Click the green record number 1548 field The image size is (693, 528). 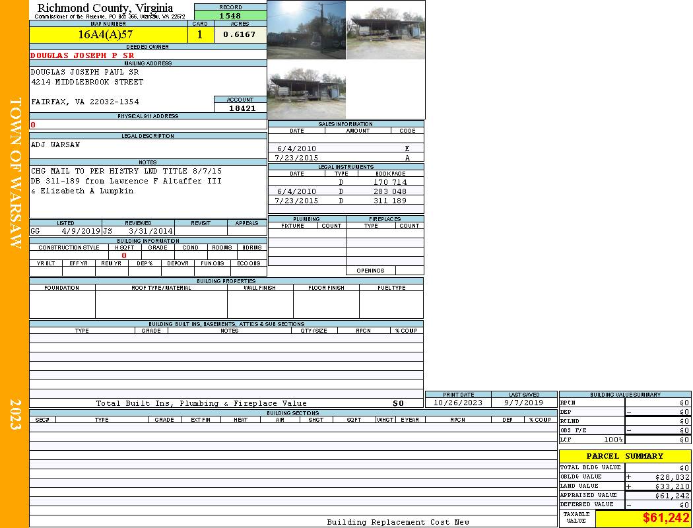pyautogui.click(x=230, y=15)
